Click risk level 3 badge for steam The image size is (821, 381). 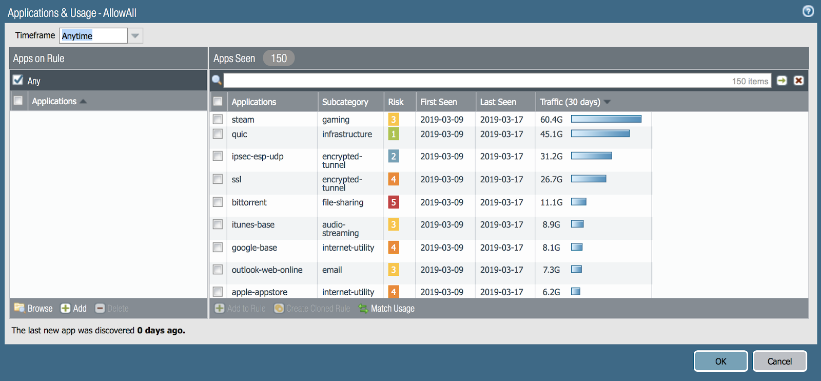394,120
